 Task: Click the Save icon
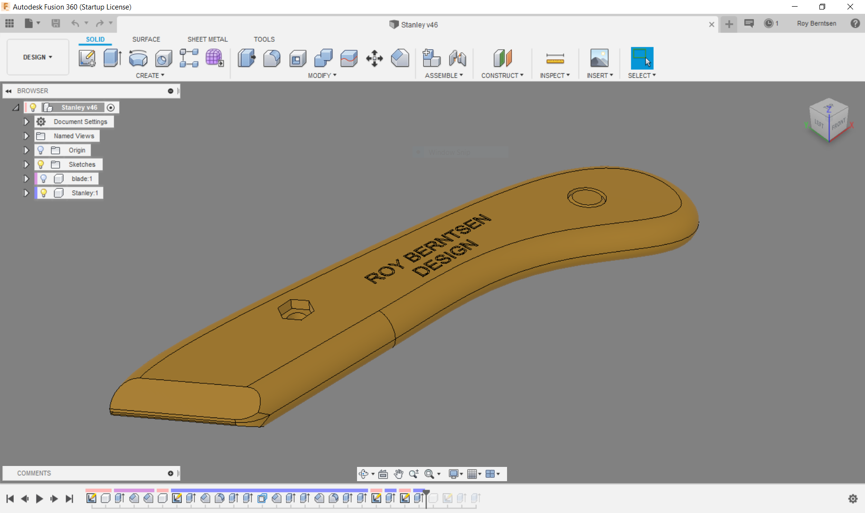coord(56,23)
